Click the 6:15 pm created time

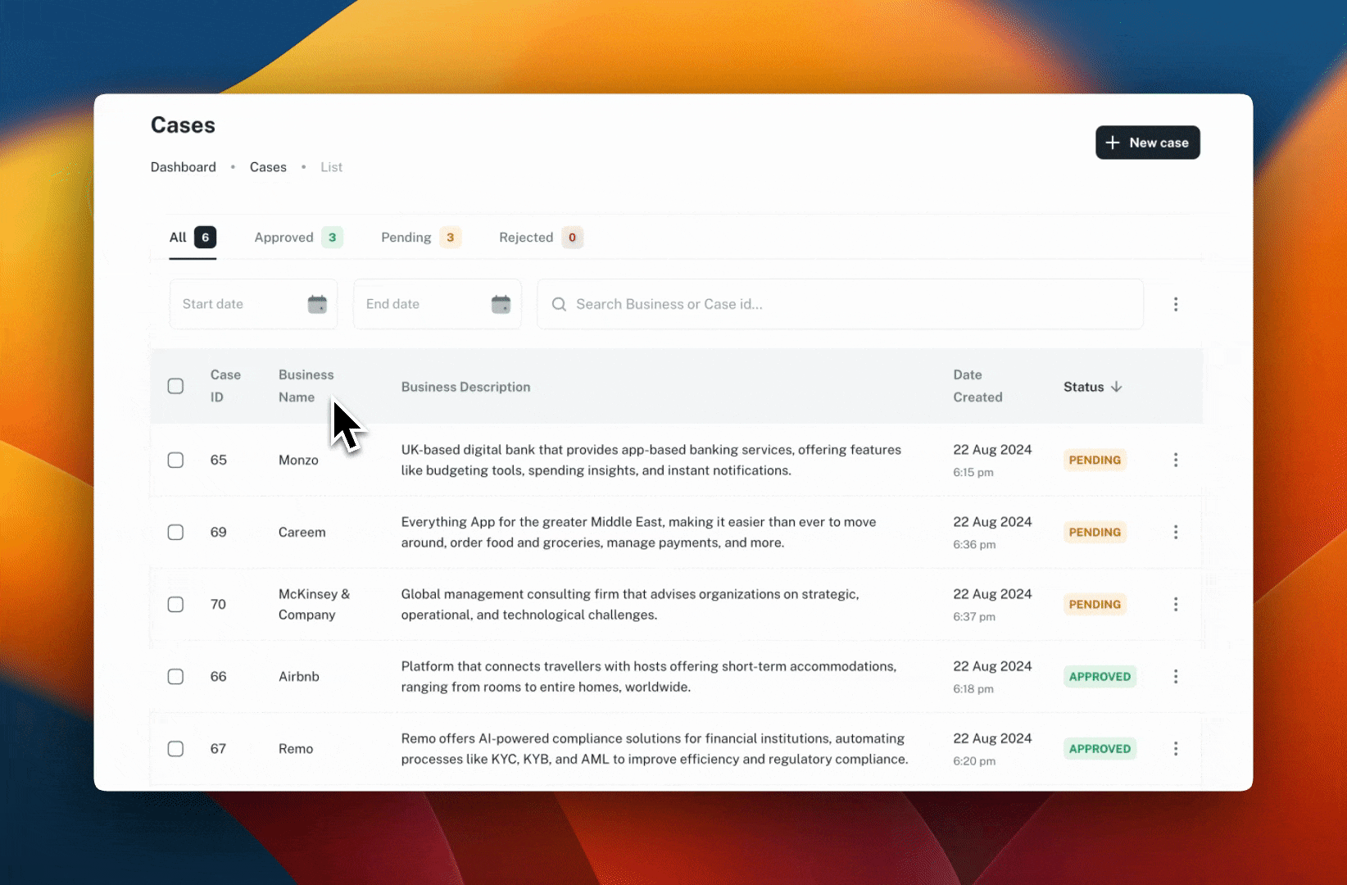(973, 472)
